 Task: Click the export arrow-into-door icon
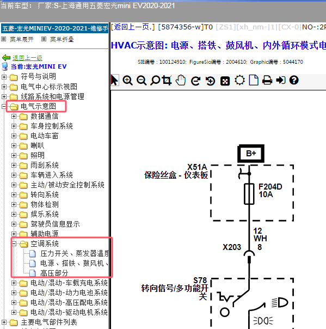click(x=281, y=81)
